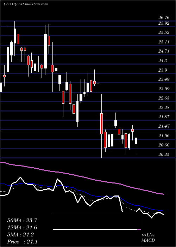Click the 24.3 price axis label
The image size is (176, 247).
[163, 61]
